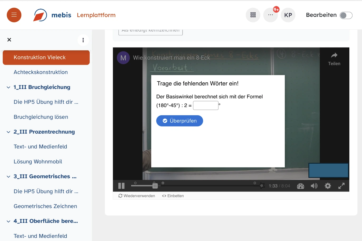Image resolution: width=362 pixels, height=241 pixels.
Task: Pause the video playback
Action: tap(121, 186)
